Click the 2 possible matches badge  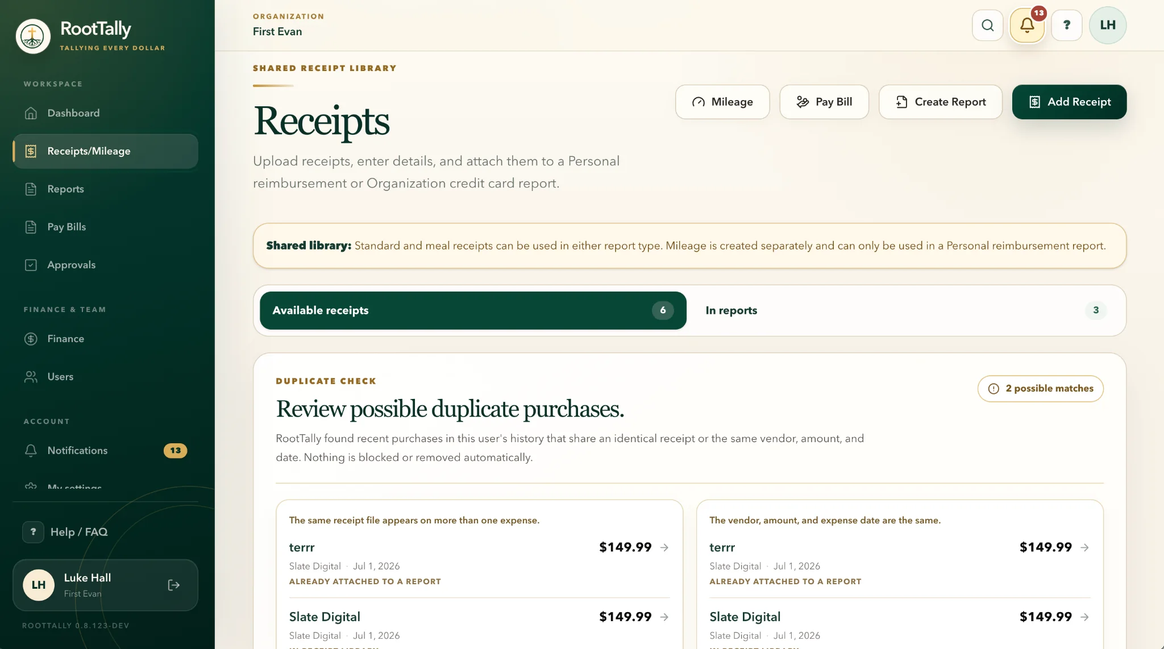click(1040, 389)
